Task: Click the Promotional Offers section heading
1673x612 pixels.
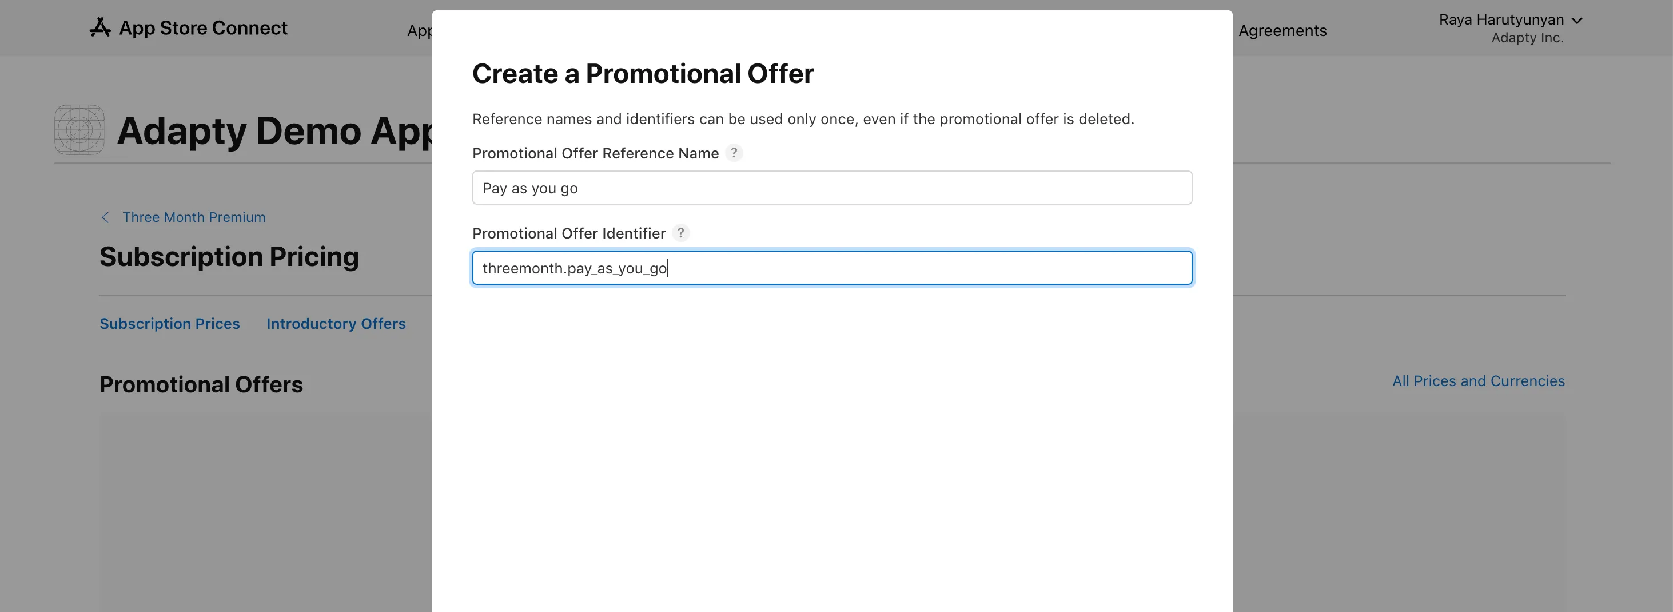Action: [201, 384]
